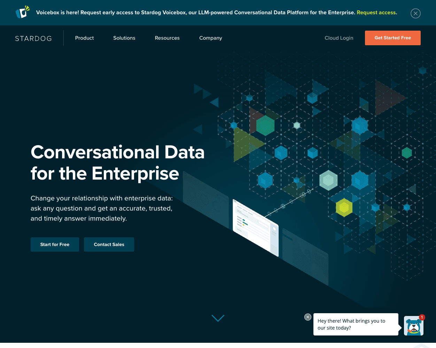The image size is (436, 348).
Task: Expand the Resources navigation menu
Action: click(167, 38)
